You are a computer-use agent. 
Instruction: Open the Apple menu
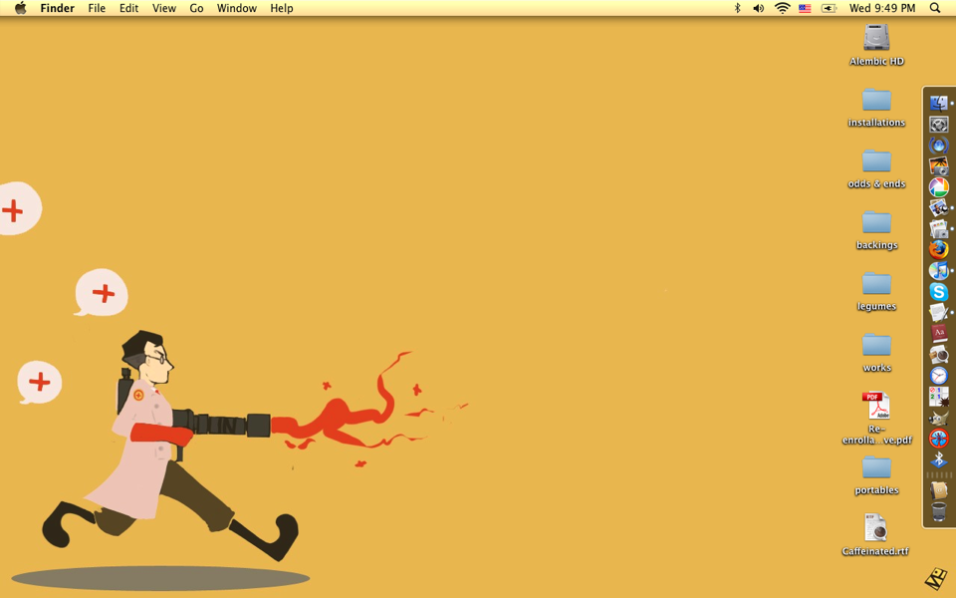[20, 8]
